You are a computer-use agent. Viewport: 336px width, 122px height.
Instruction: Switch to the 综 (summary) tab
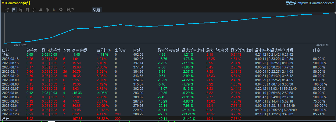coord(7,10)
